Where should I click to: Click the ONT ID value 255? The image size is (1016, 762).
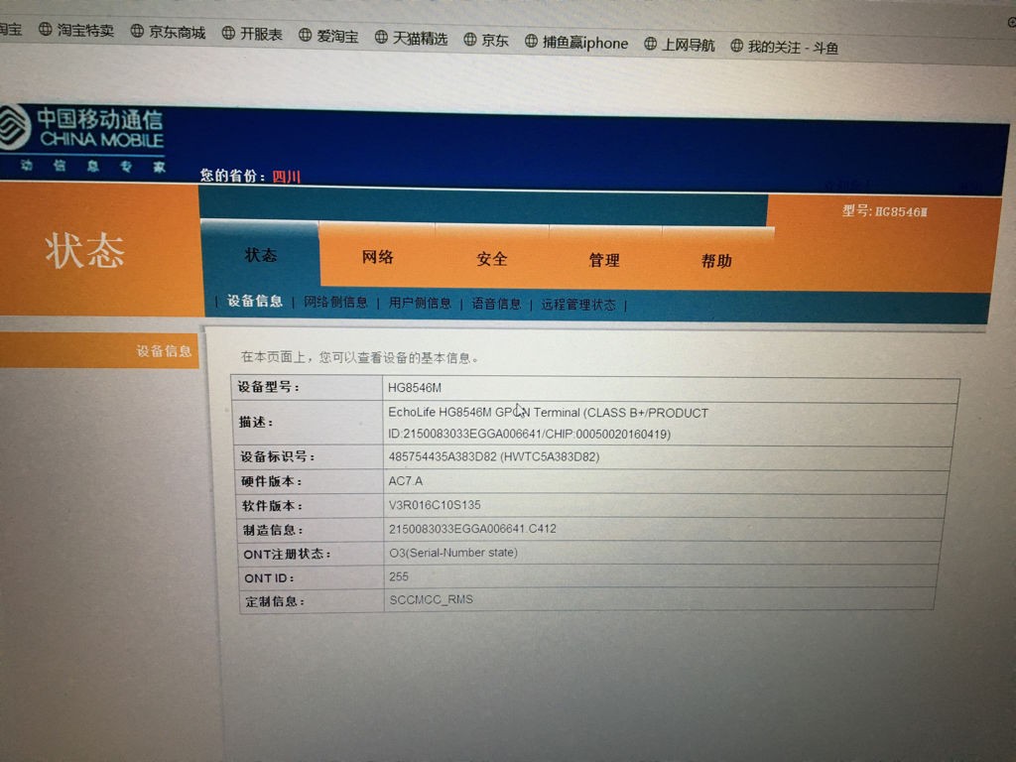399,576
